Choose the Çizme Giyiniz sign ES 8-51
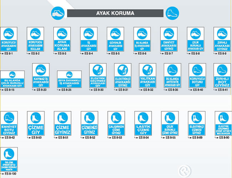The width and height of the screenshot is (232, 178). point(62,123)
